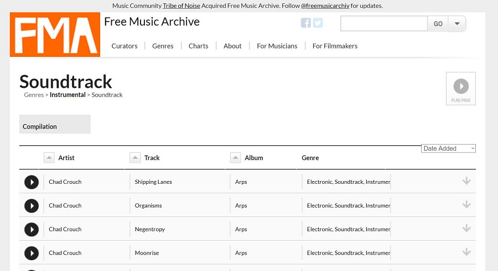Play the Shipping Lanes track

point(32,182)
